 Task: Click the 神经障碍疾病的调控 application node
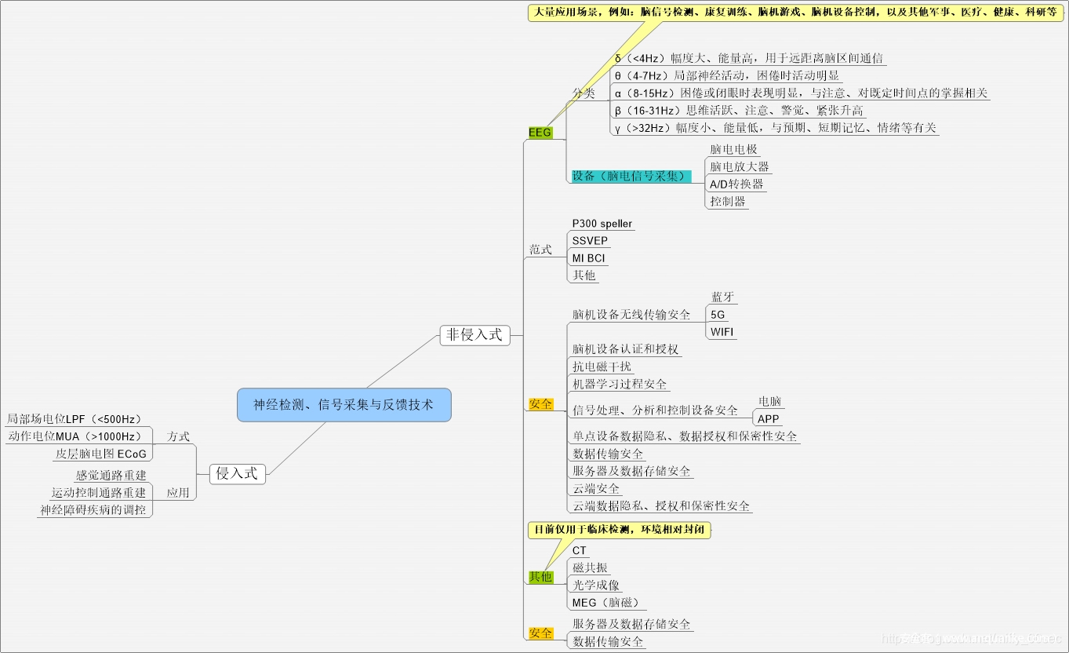click(x=93, y=510)
